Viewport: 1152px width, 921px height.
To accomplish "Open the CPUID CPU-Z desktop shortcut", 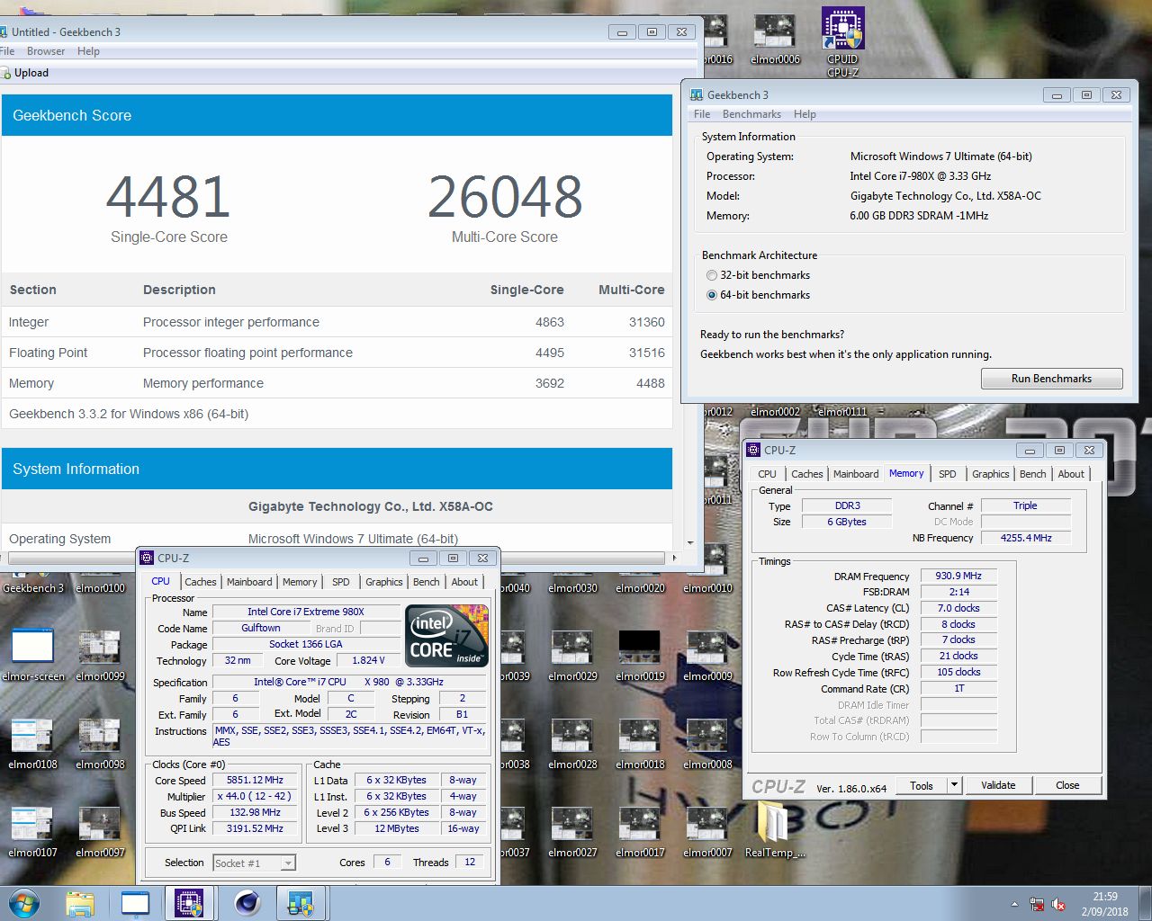I will pos(843,41).
